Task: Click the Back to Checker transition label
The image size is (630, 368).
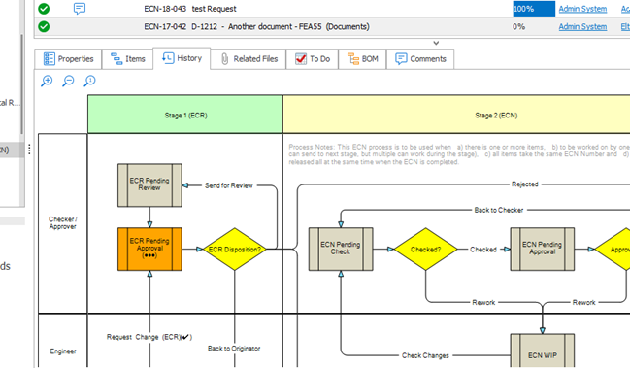Action: [499, 210]
